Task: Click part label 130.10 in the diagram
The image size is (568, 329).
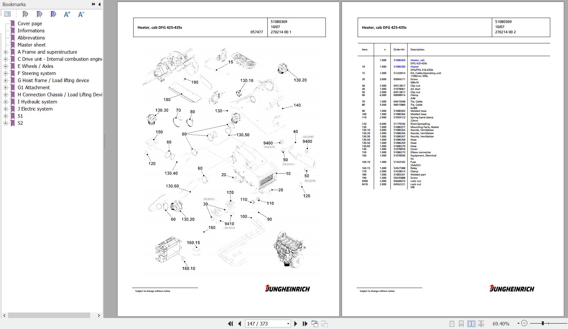Action: [247, 80]
